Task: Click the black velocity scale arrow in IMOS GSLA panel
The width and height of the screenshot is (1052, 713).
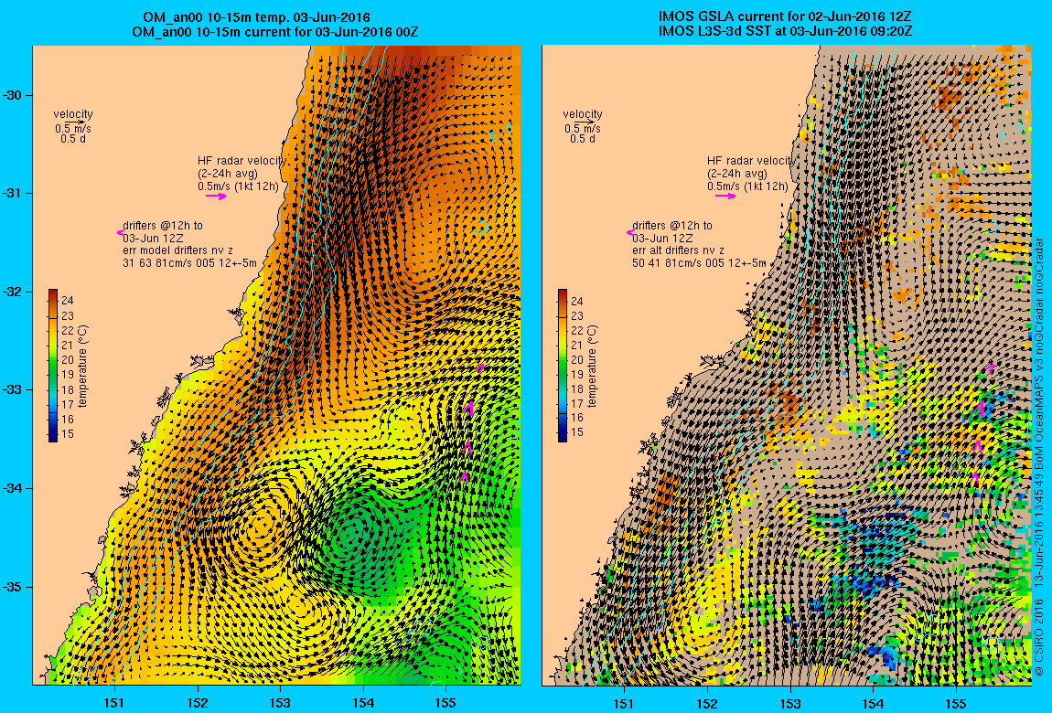Action: [x=586, y=122]
